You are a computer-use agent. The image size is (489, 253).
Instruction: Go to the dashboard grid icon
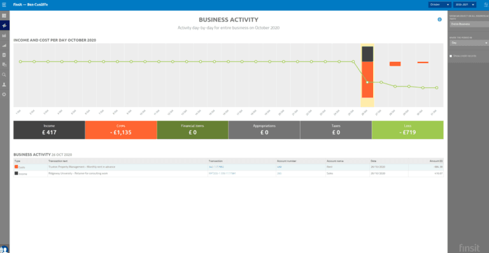tap(4, 15)
